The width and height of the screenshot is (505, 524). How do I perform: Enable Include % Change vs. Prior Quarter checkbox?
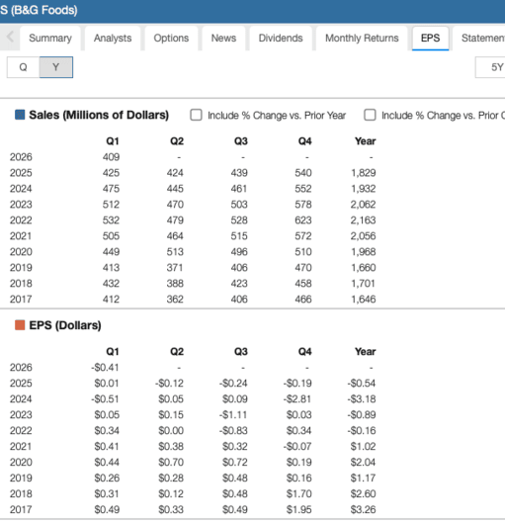coord(370,115)
